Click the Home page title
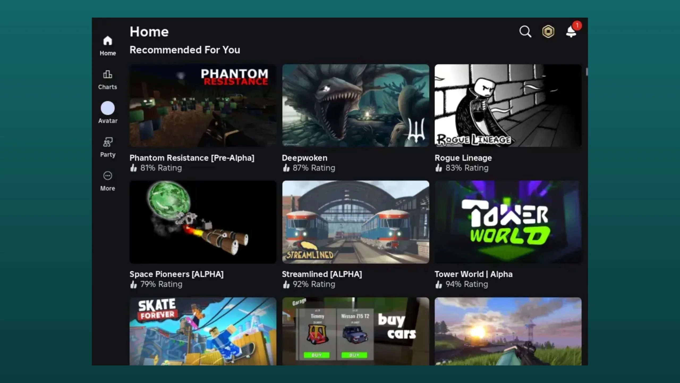 click(149, 32)
